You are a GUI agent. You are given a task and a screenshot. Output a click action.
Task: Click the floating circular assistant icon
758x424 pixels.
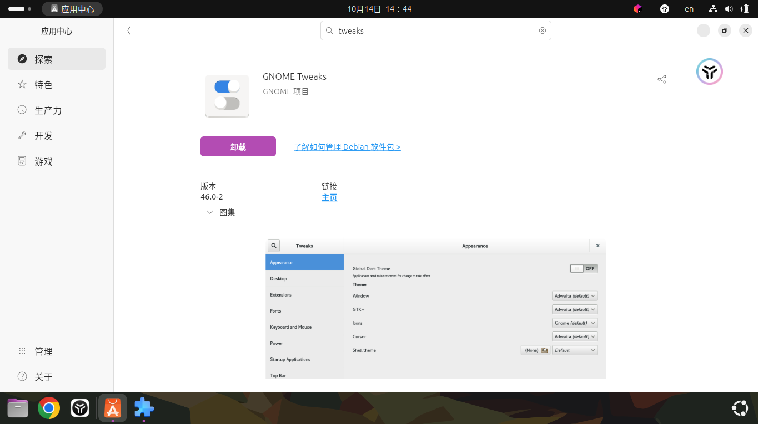click(709, 71)
